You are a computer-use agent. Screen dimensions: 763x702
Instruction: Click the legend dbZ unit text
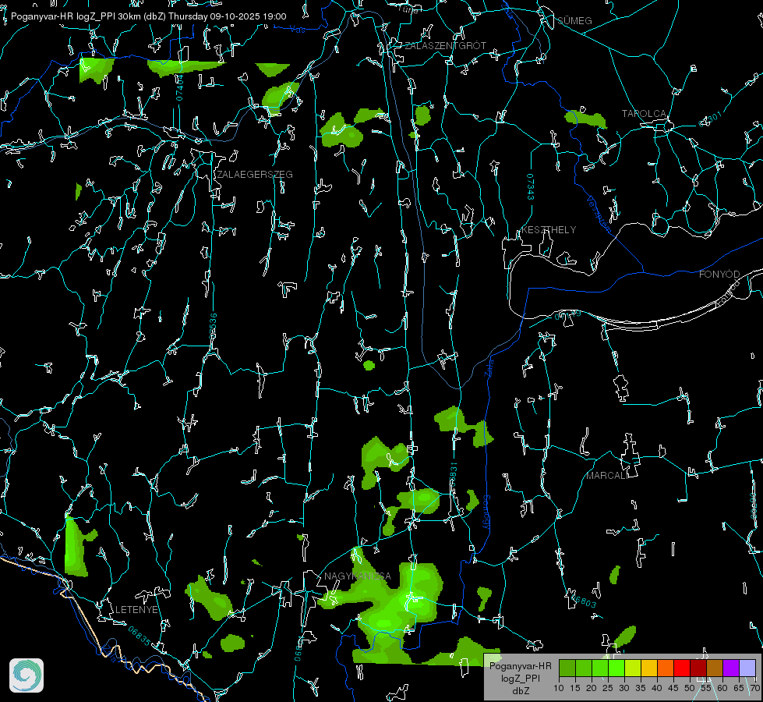pos(520,691)
